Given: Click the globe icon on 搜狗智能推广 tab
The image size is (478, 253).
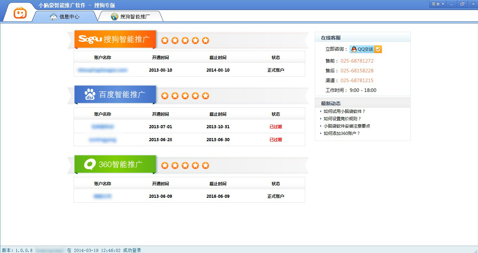Looking at the screenshot, I should 115,16.
